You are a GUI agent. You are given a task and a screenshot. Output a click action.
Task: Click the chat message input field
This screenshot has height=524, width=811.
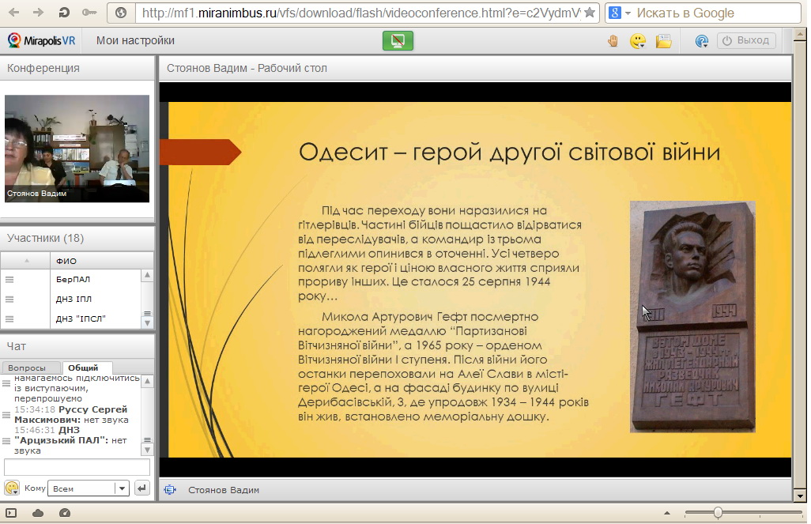(x=77, y=467)
